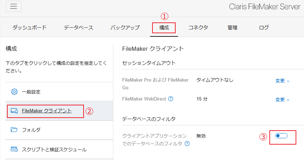Toggle クライアントアプリケーション database filter switch
Image resolution: width=304 pixels, height=160 pixels.
click(x=281, y=136)
